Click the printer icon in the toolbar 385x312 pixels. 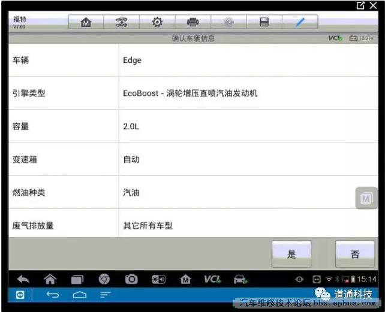click(x=192, y=22)
